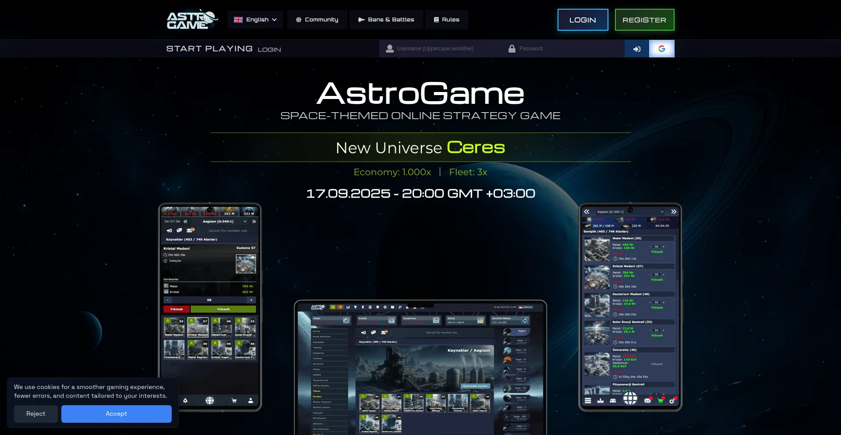Open the hamburger menu icon on the right phone
Image resolution: width=841 pixels, height=435 pixels.
587,400
